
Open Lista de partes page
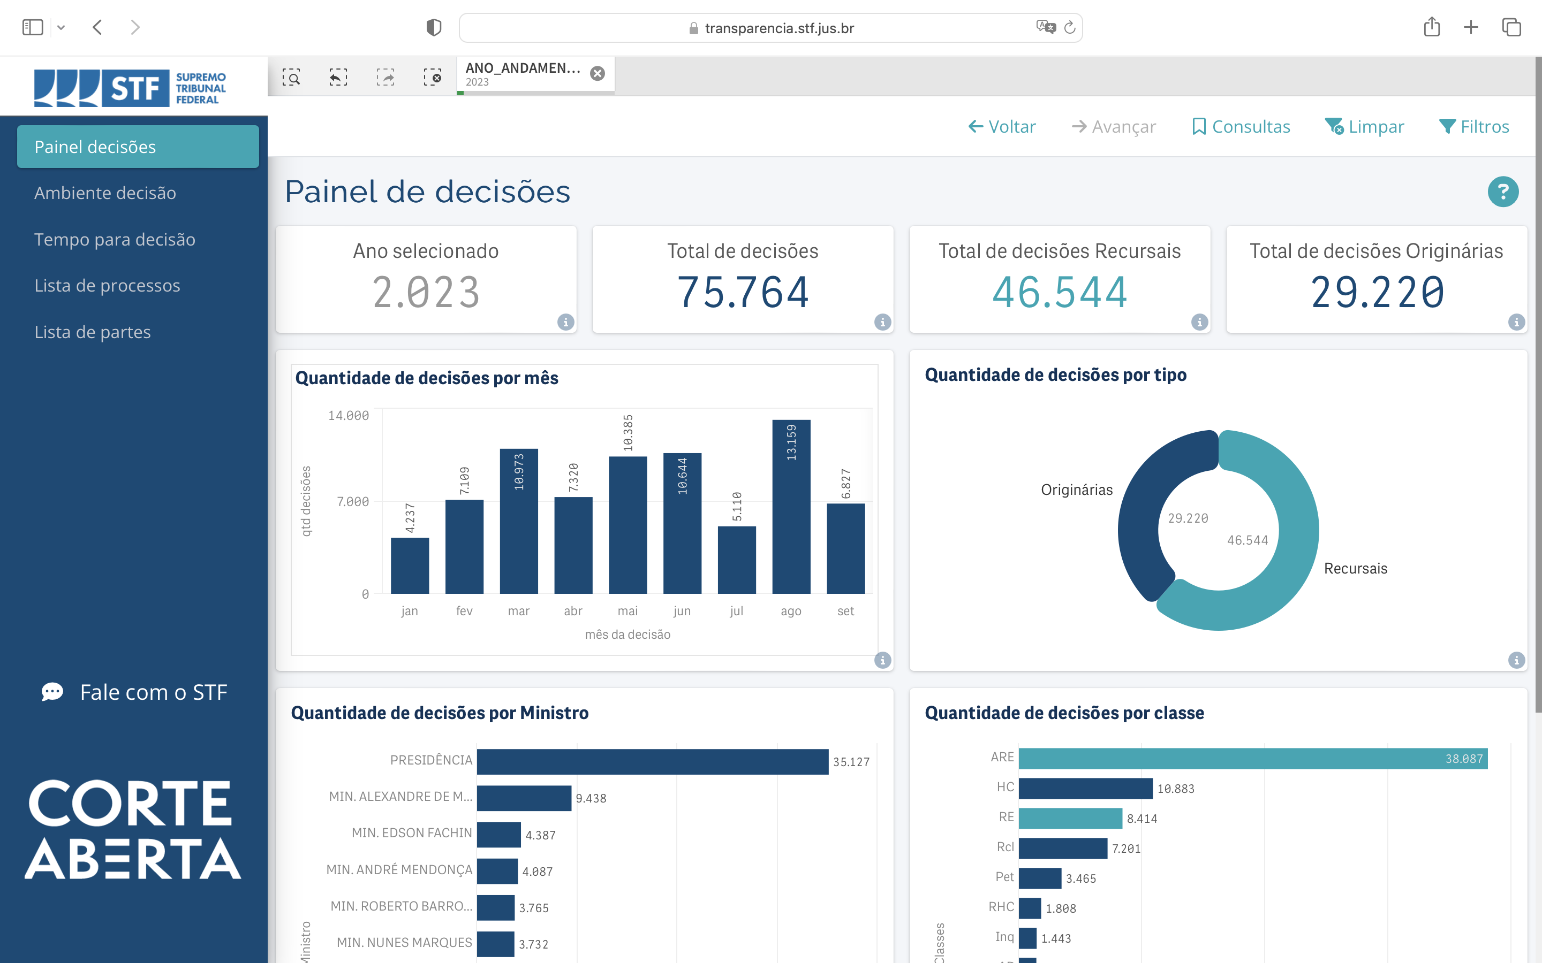click(x=93, y=332)
